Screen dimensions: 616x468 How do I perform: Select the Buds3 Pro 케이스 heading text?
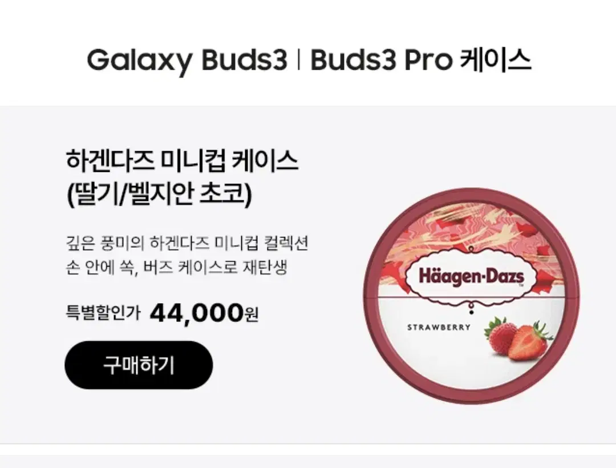click(421, 60)
